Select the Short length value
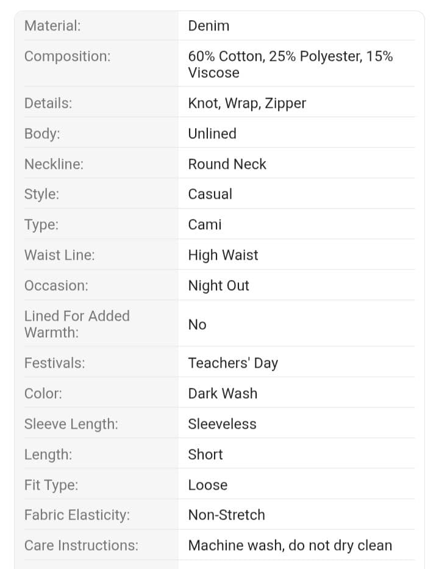The height and width of the screenshot is (569, 439). [x=205, y=454]
